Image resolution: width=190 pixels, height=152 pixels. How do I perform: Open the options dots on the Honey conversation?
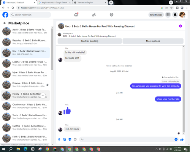point(43,95)
